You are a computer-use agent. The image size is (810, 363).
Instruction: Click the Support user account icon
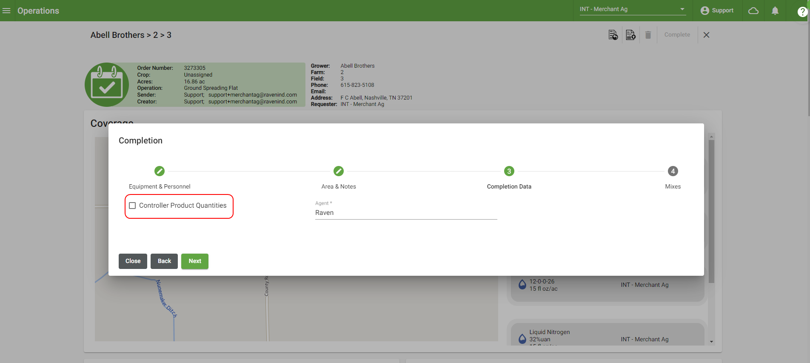point(704,11)
